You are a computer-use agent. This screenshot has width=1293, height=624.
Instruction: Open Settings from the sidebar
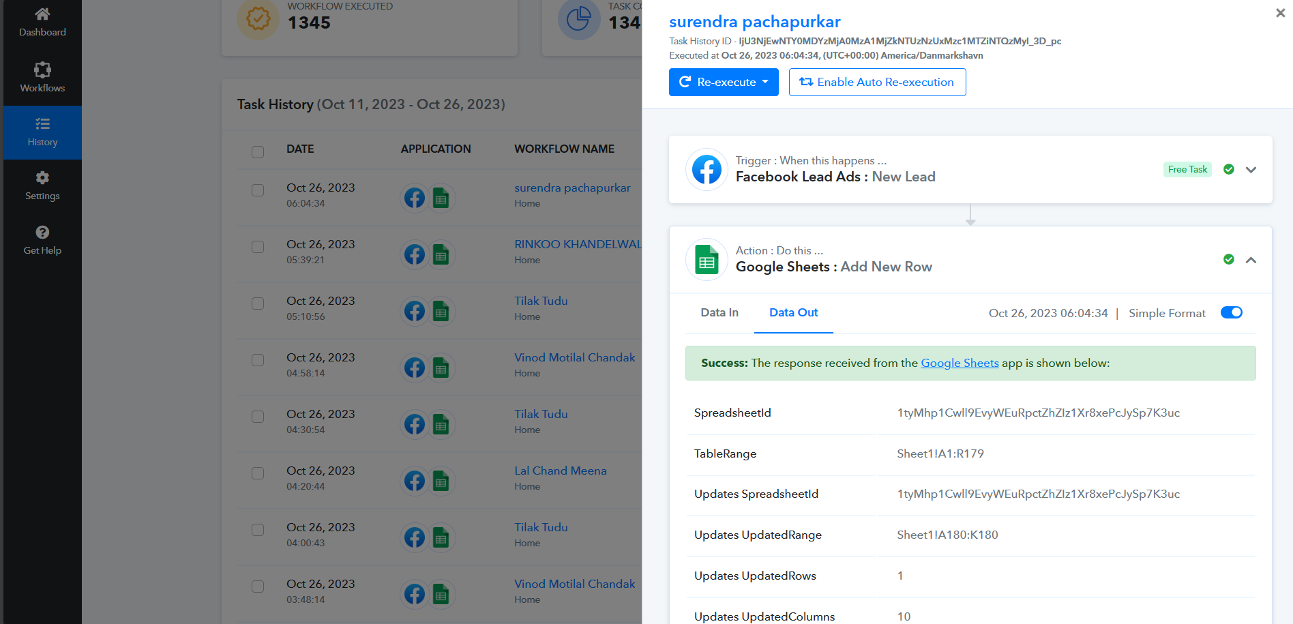coord(42,186)
